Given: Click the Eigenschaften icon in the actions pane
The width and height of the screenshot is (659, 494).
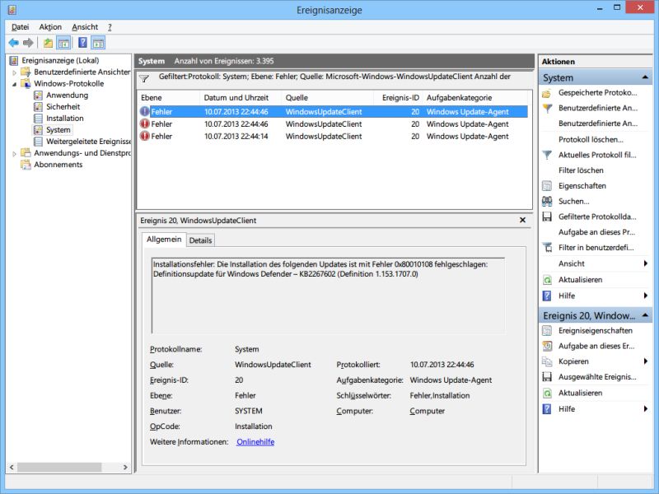Looking at the screenshot, I should (547, 186).
